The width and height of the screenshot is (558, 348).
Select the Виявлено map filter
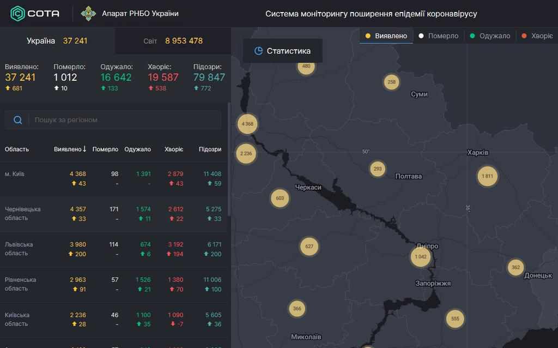[x=386, y=36]
